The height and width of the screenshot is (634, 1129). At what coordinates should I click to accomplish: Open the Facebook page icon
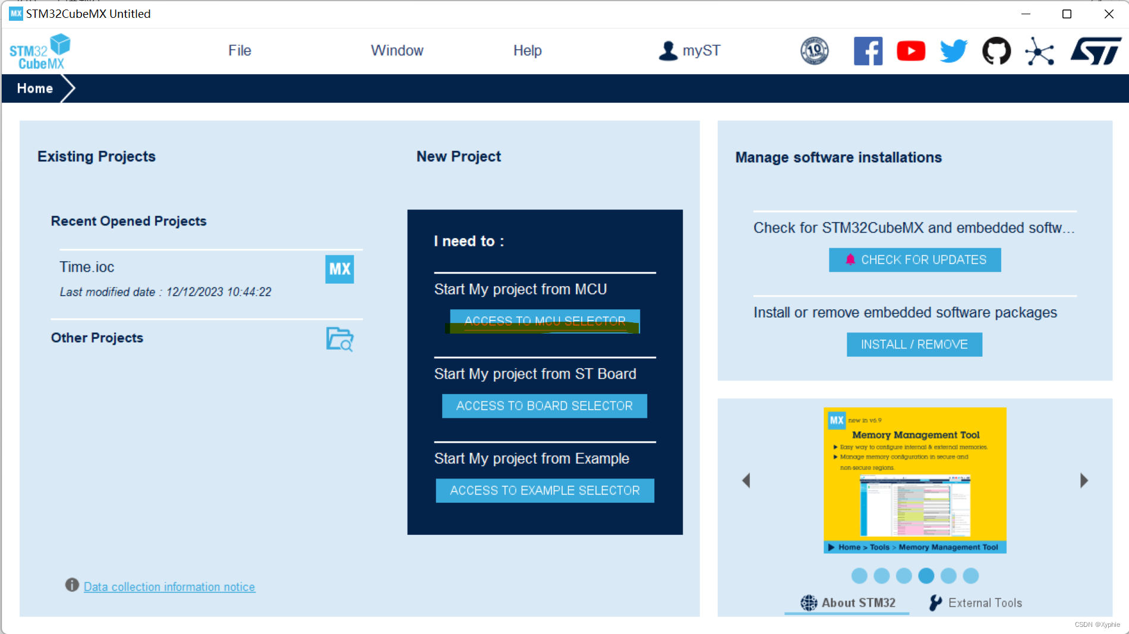tap(868, 51)
